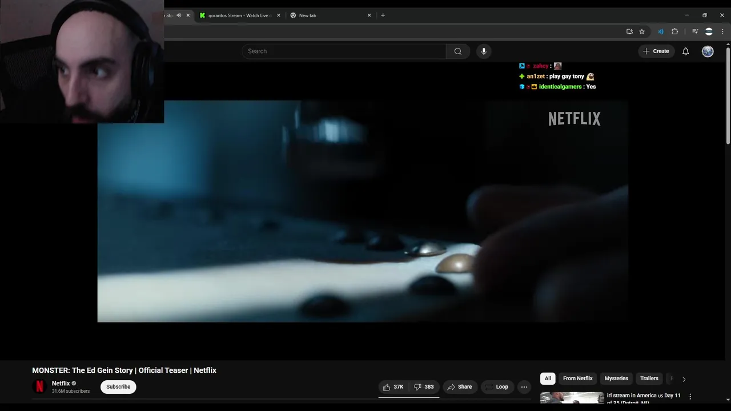Click the Create button

click(x=656, y=51)
